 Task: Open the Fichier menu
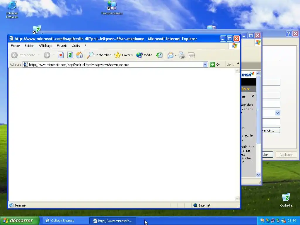[15, 46]
